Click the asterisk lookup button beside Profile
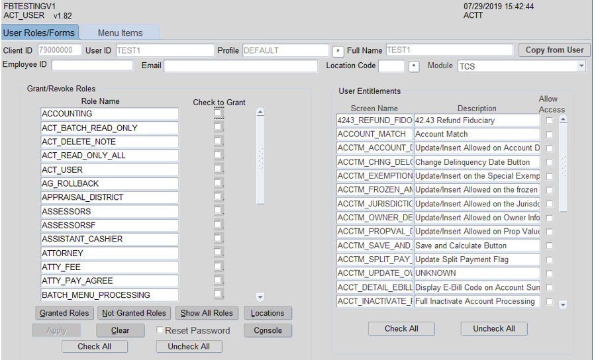Screen dimensions: 596x360 click(x=338, y=51)
